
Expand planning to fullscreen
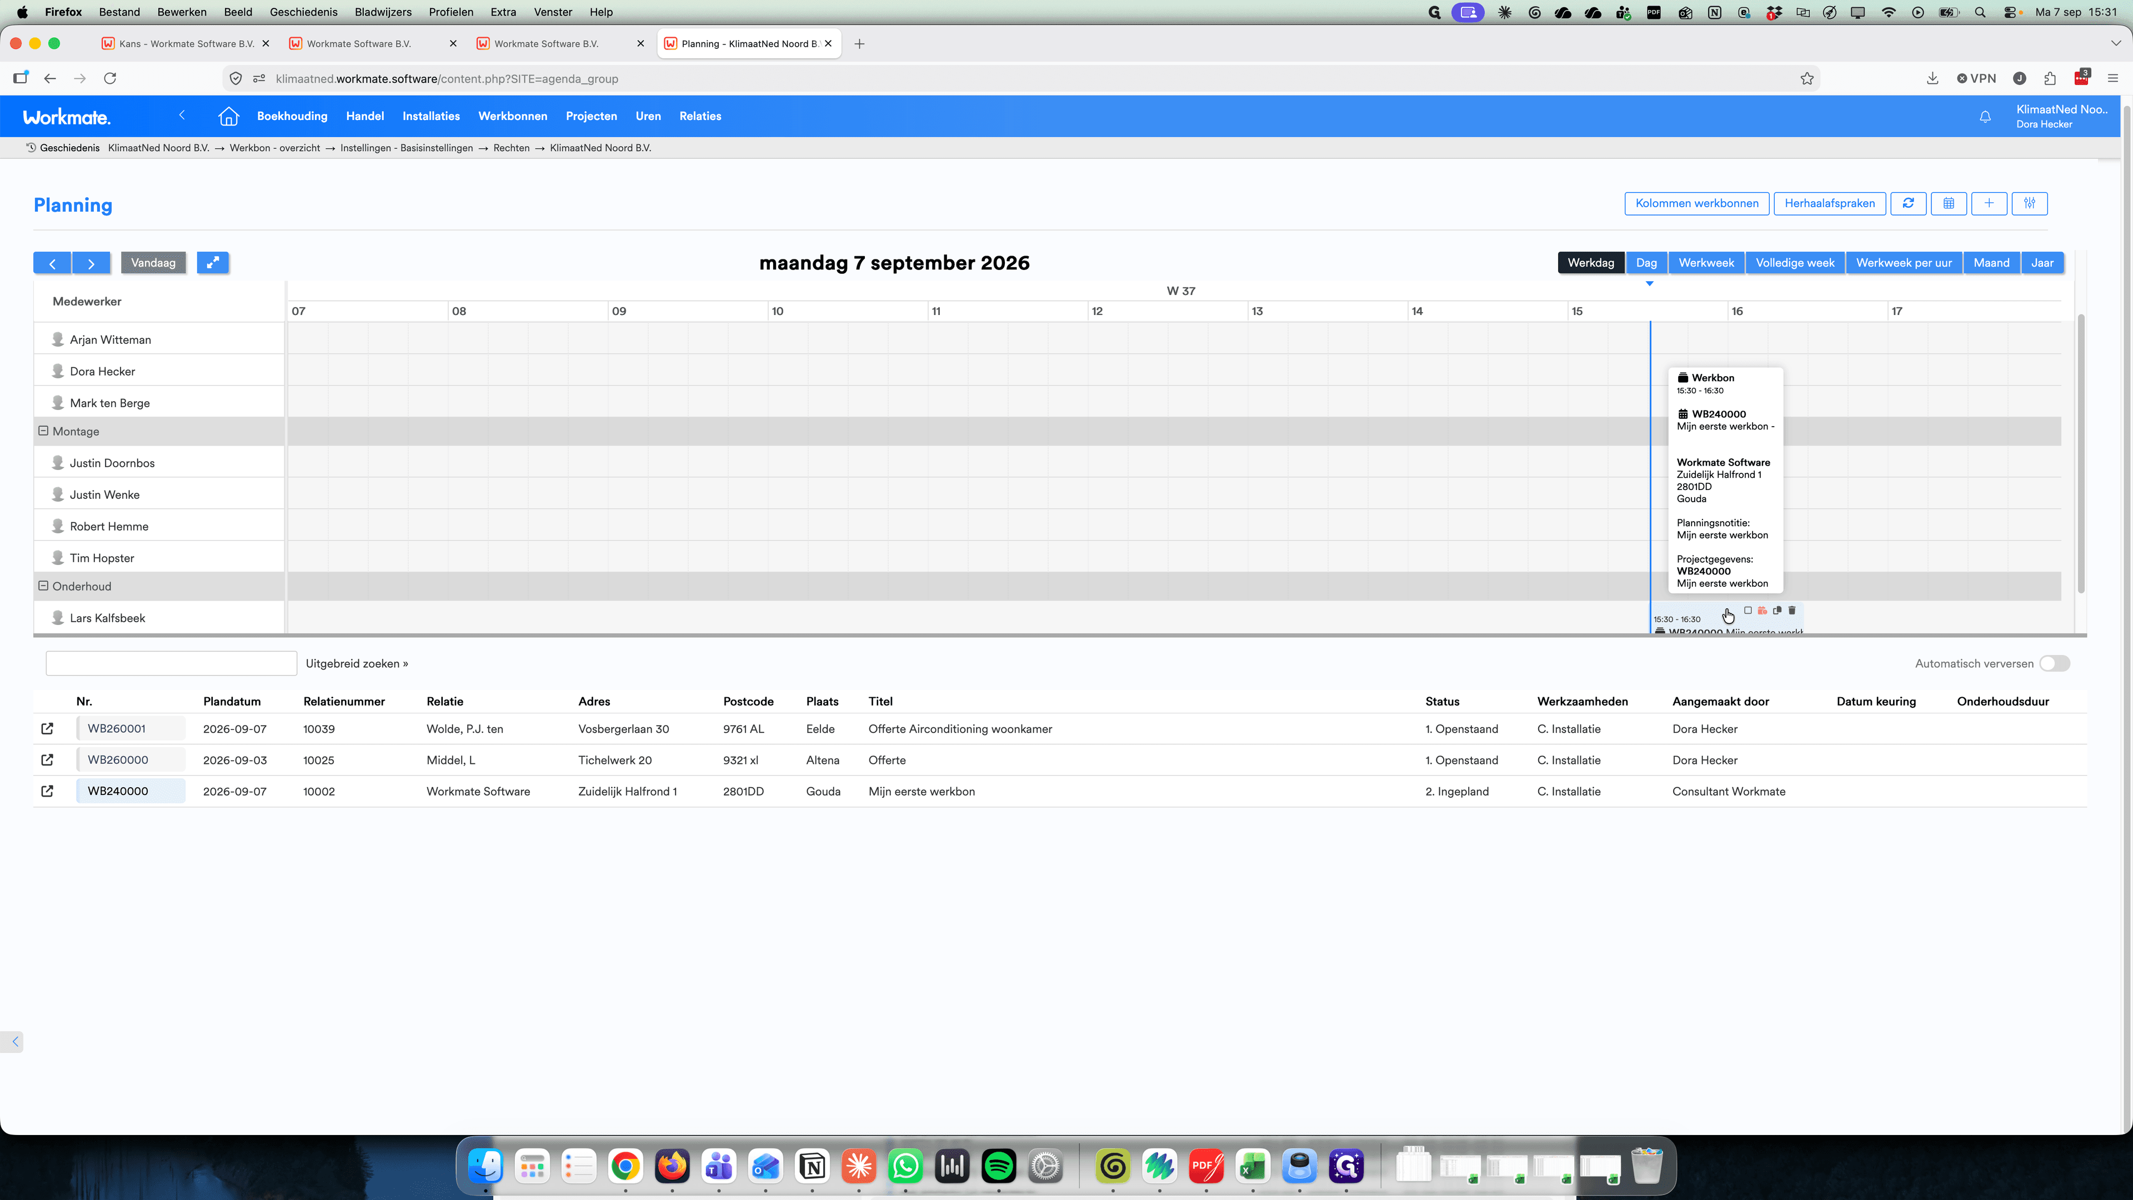tap(213, 263)
